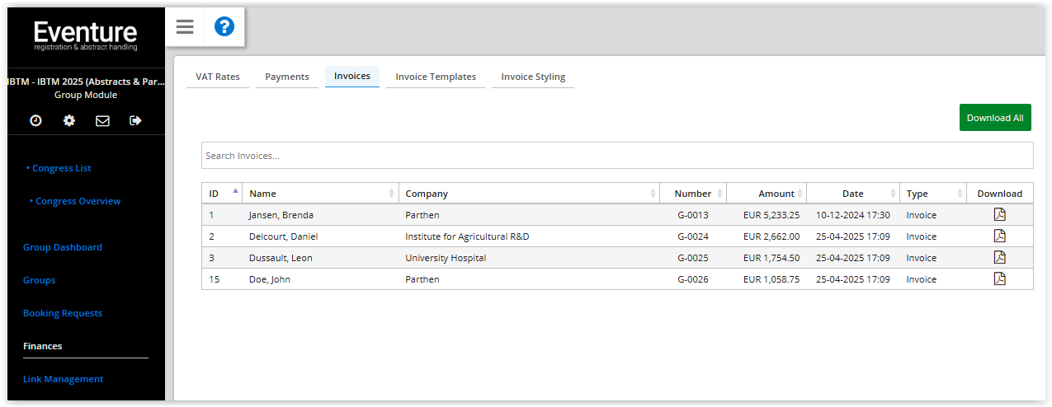1052x407 pixels.
Task: Open the Congress Overview link
Action: (x=75, y=201)
